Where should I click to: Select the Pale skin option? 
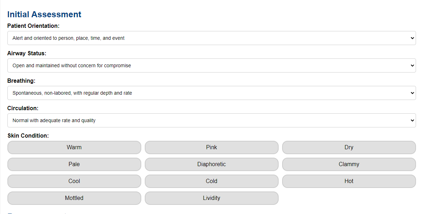74,164
